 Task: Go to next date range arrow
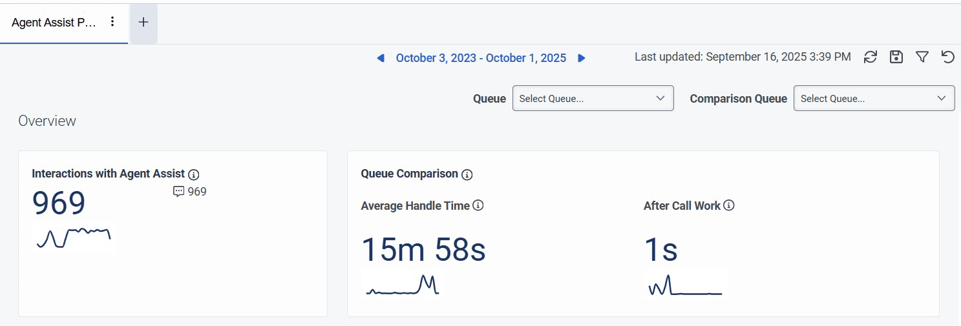pyautogui.click(x=582, y=58)
